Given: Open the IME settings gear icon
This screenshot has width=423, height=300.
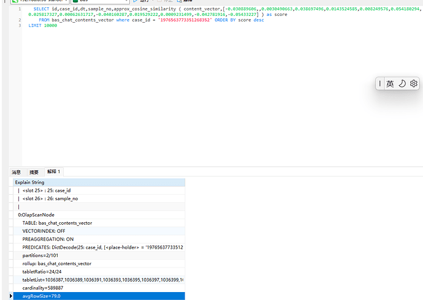Looking at the screenshot, I should tap(414, 84).
